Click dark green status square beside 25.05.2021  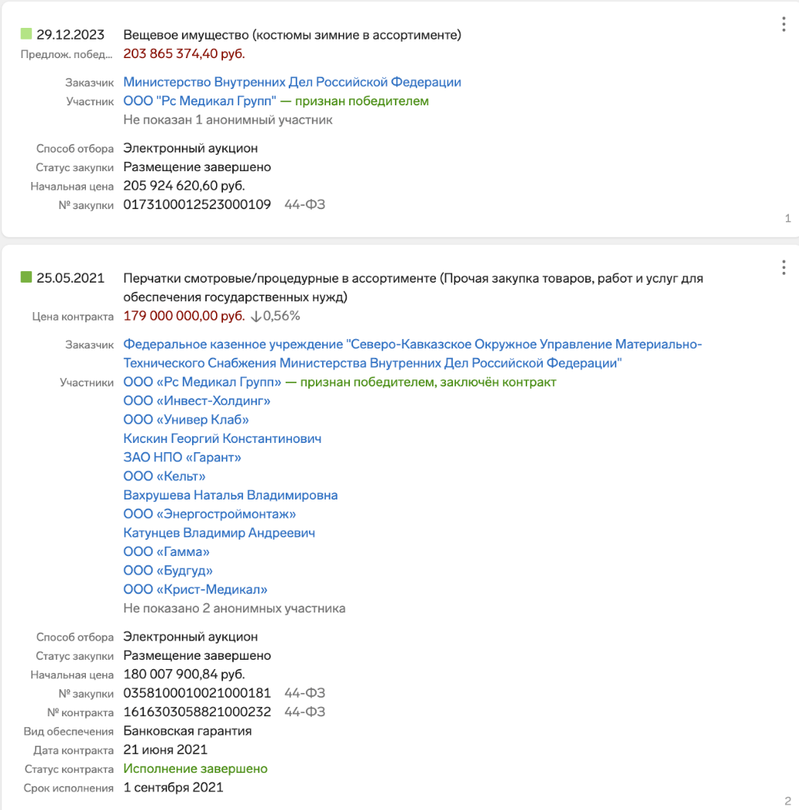[26, 277]
